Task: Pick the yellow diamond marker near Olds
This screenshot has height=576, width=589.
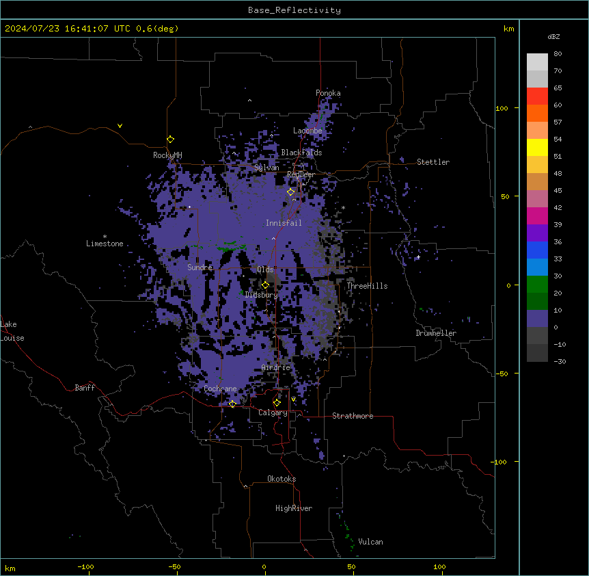Action: point(266,285)
